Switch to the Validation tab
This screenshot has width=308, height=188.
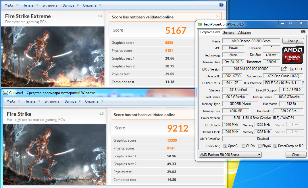(x=244, y=33)
